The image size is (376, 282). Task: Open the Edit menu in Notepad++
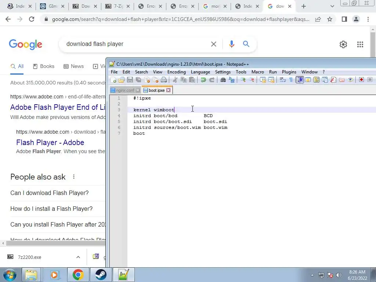126,72
